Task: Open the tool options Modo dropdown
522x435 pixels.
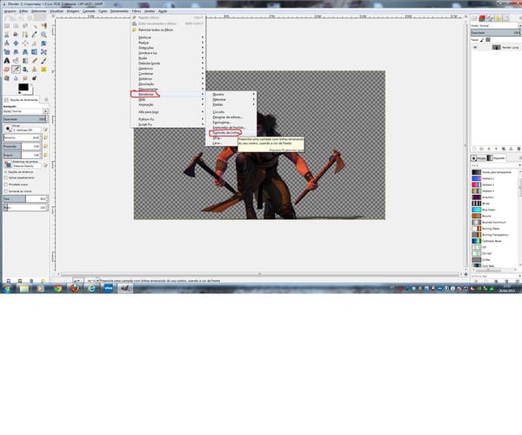Action: coord(25,111)
